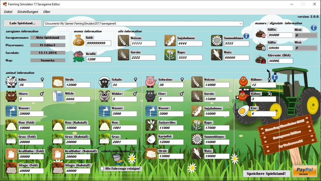Click the Zuckerrübe sugar beet icon
The image size is (321, 181).
point(151,125)
